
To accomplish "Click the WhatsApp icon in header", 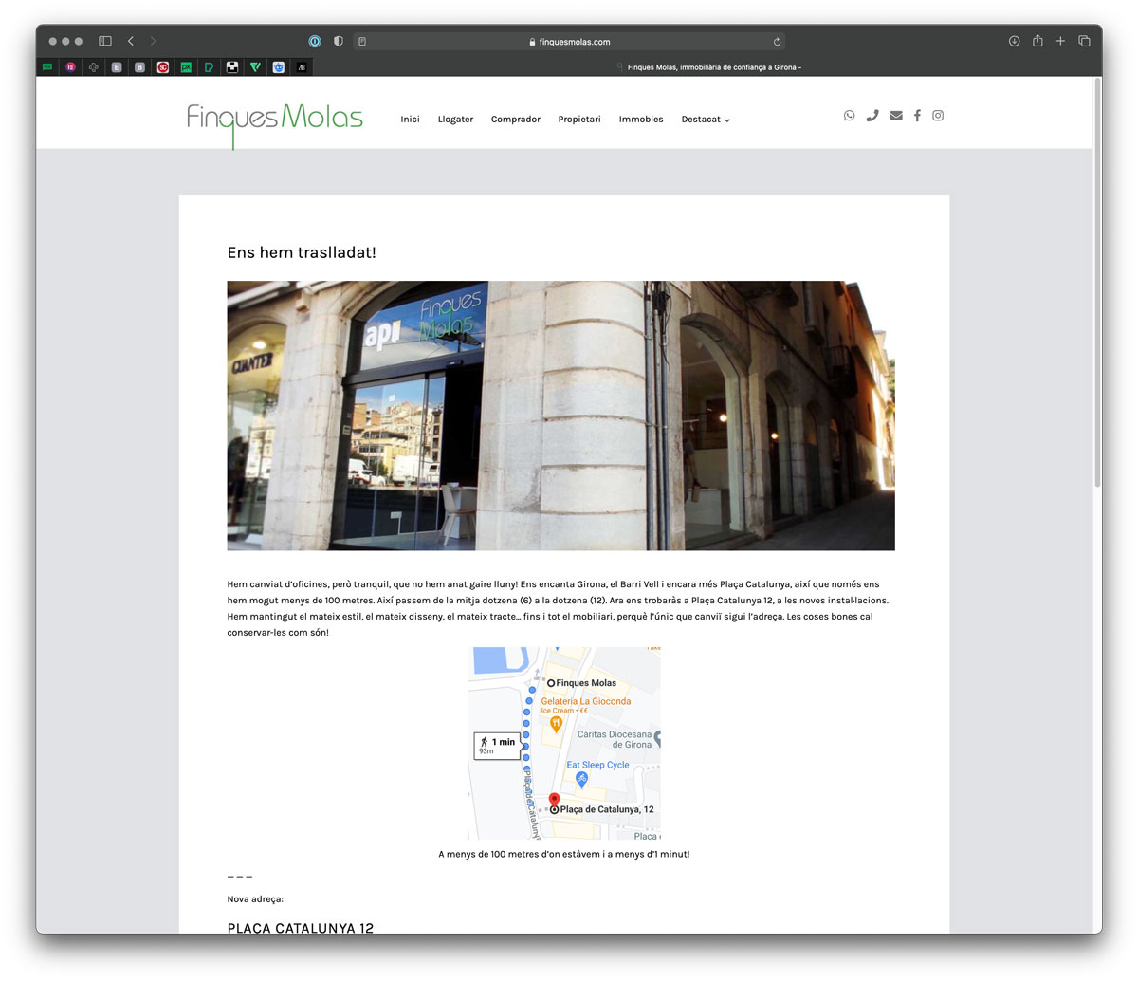I will coord(849,116).
